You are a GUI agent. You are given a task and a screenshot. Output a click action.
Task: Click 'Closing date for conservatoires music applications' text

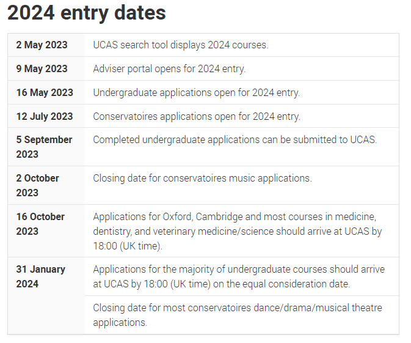coord(202,179)
